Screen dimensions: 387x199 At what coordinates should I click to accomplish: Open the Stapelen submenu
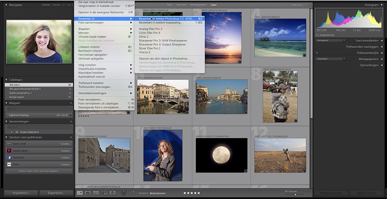pos(104,29)
